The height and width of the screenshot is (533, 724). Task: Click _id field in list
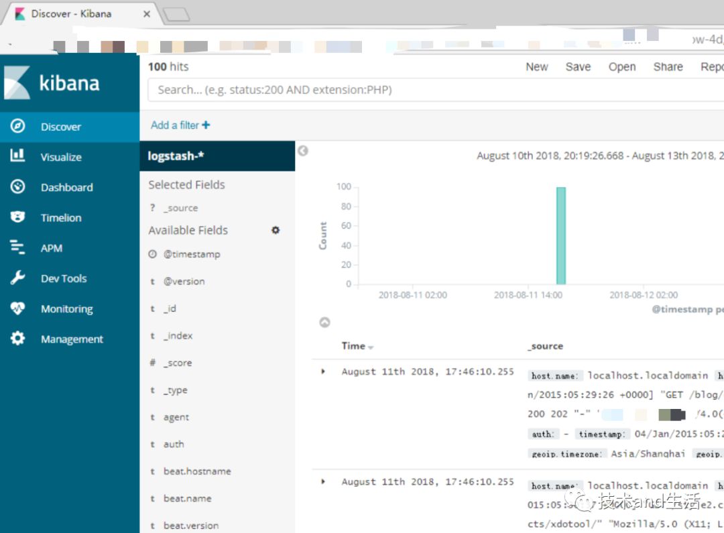click(x=170, y=308)
